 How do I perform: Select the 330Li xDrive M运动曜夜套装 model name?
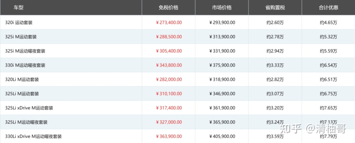pos(33,137)
